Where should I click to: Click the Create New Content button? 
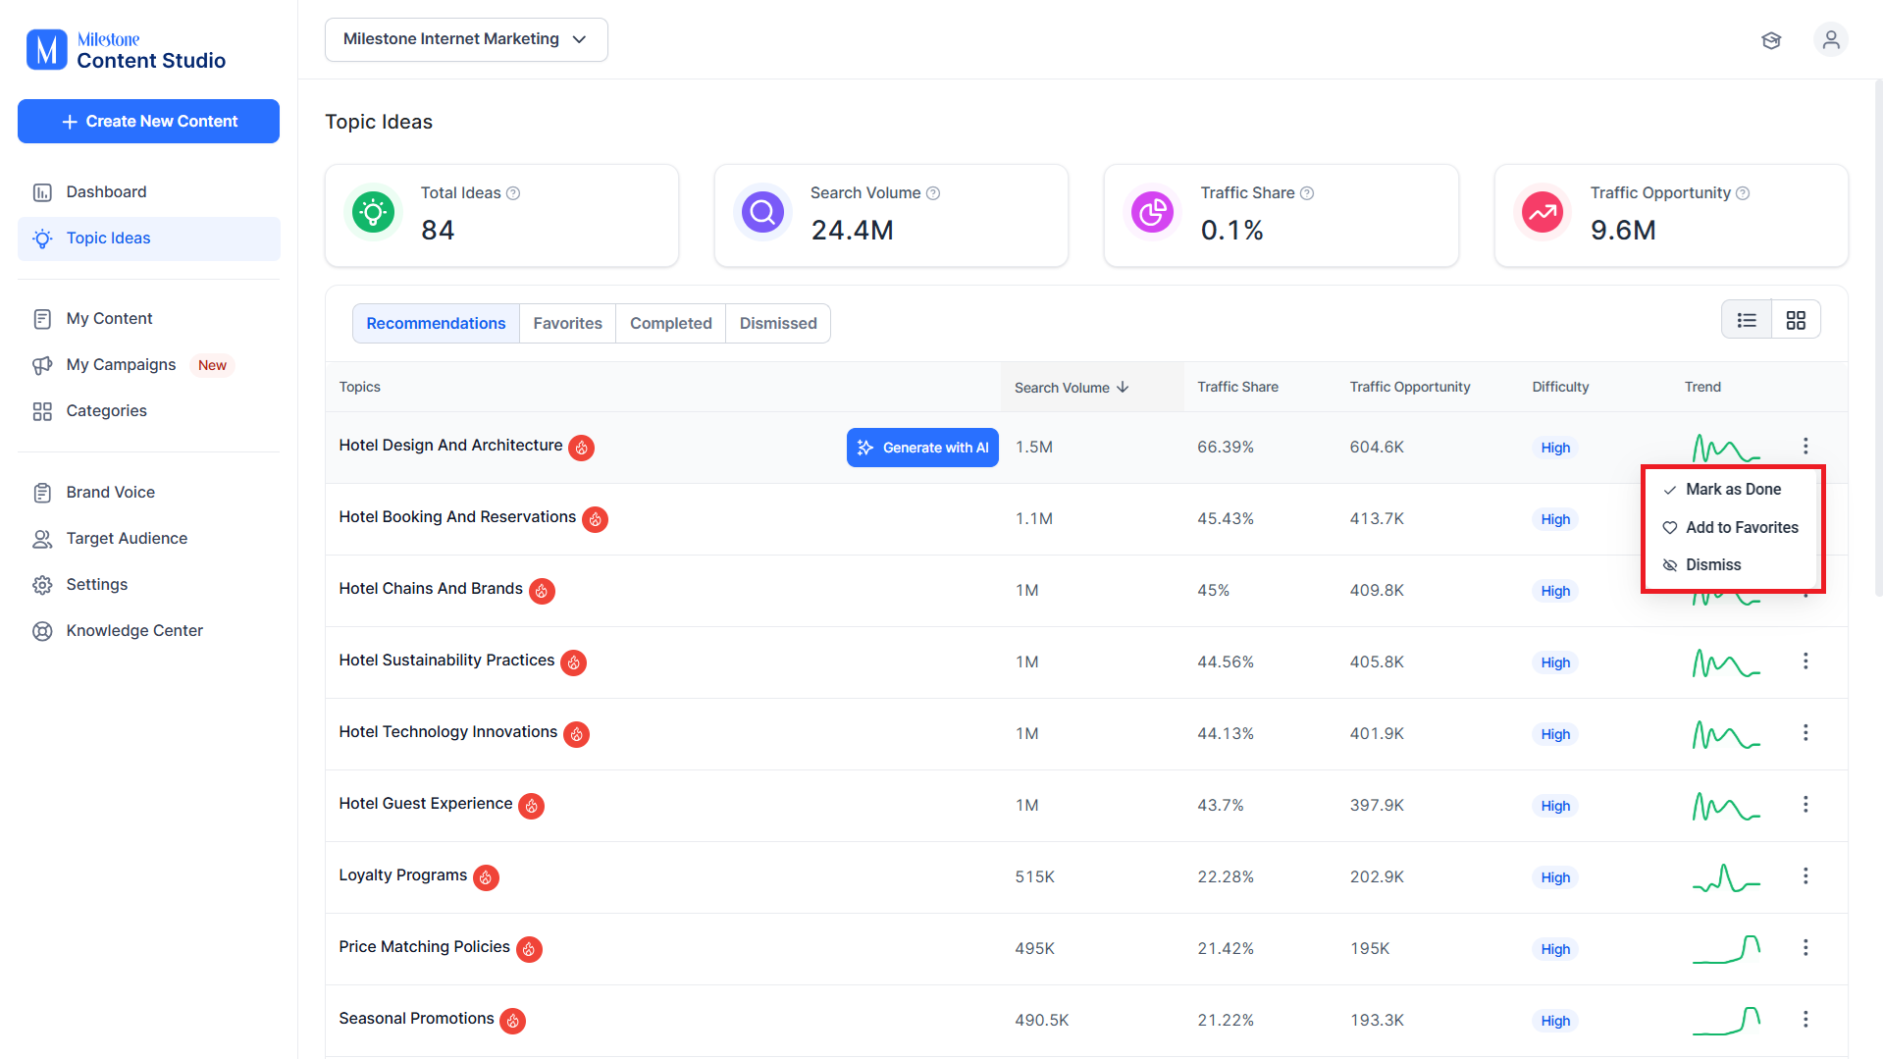click(148, 122)
